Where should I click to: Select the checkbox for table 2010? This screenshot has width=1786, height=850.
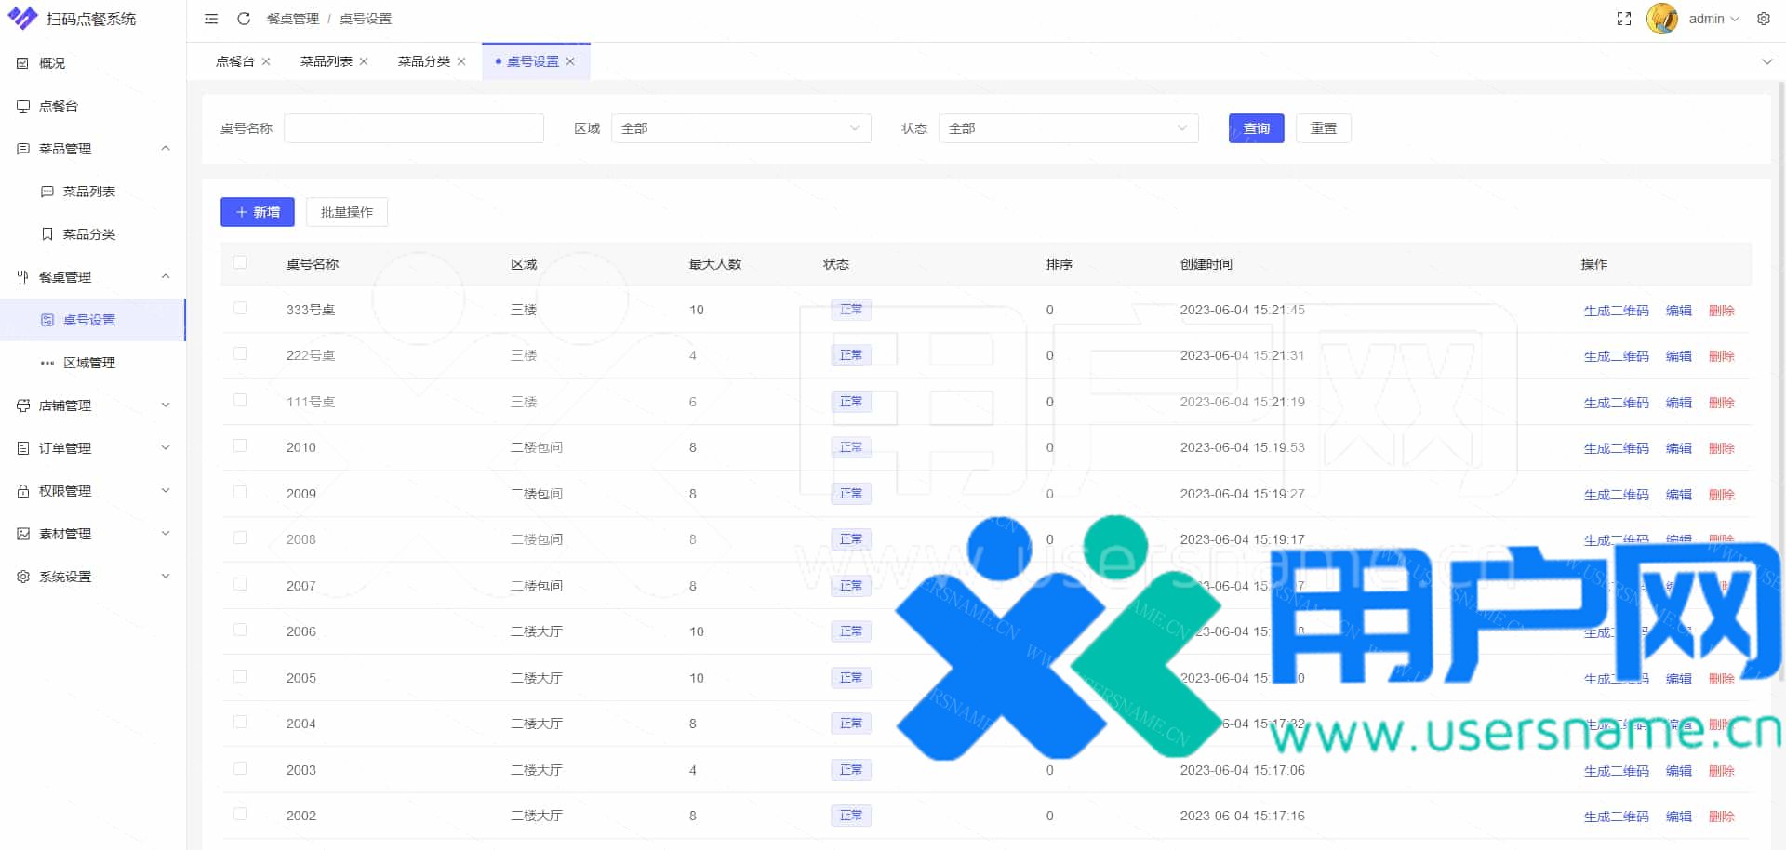[x=240, y=446]
